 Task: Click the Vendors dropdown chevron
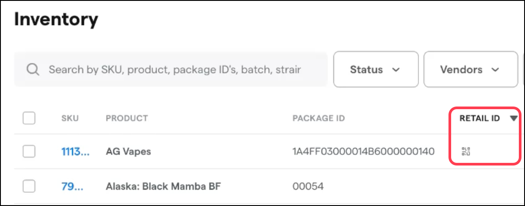pyautogui.click(x=496, y=70)
